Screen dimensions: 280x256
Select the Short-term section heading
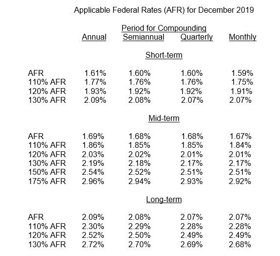pyautogui.click(x=164, y=55)
